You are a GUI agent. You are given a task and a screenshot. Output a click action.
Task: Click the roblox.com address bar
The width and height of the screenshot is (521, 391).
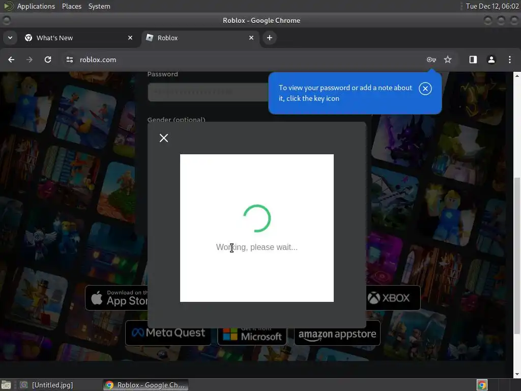point(246,60)
